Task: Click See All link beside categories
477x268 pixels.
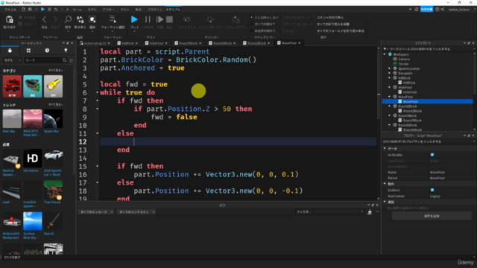Action: (56, 70)
